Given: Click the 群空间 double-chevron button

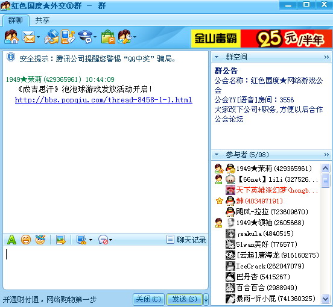Looking at the screenshot, I should [x=326, y=57].
